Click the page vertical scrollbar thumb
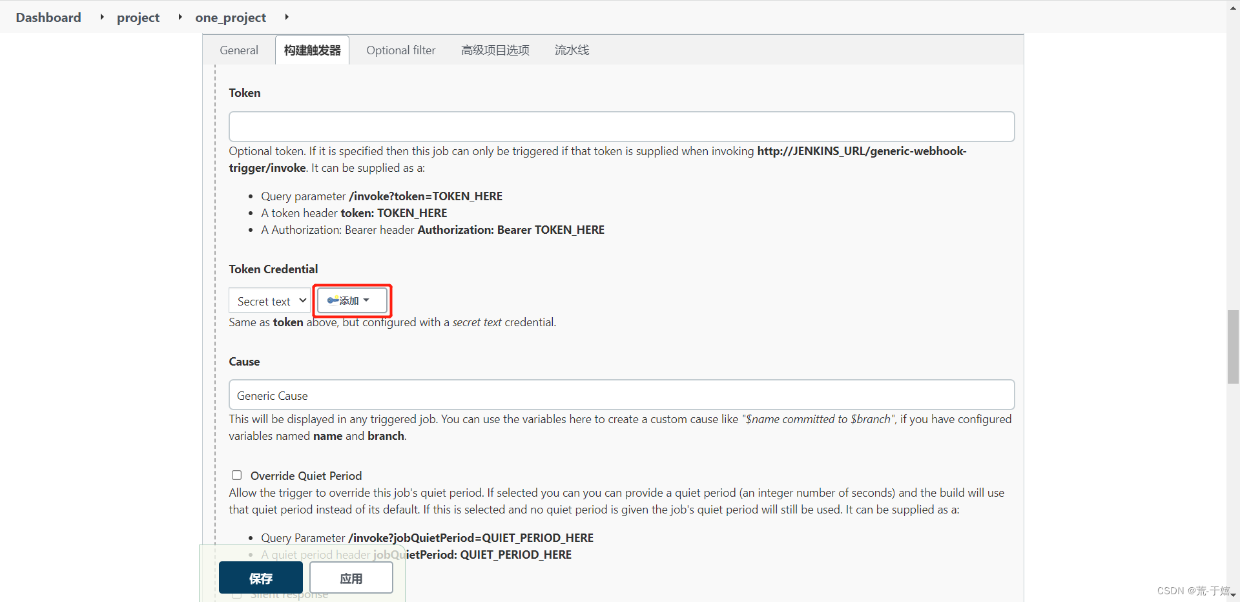 1233,347
